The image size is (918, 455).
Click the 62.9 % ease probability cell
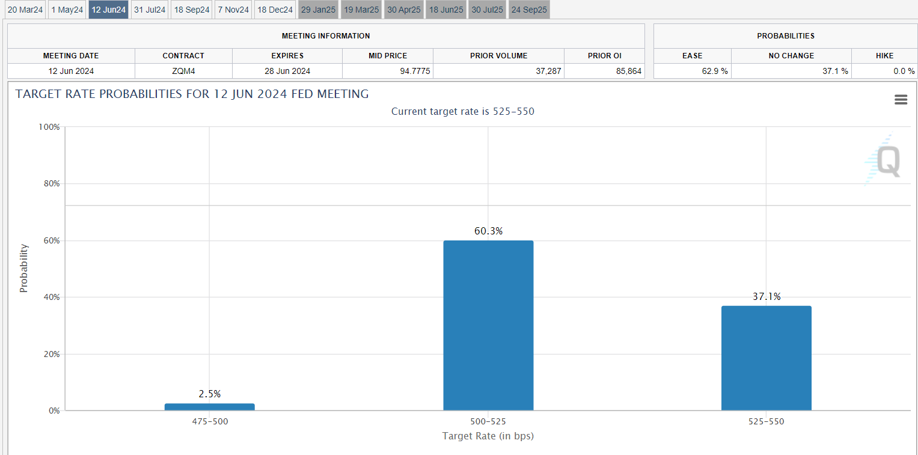(x=693, y=71)
